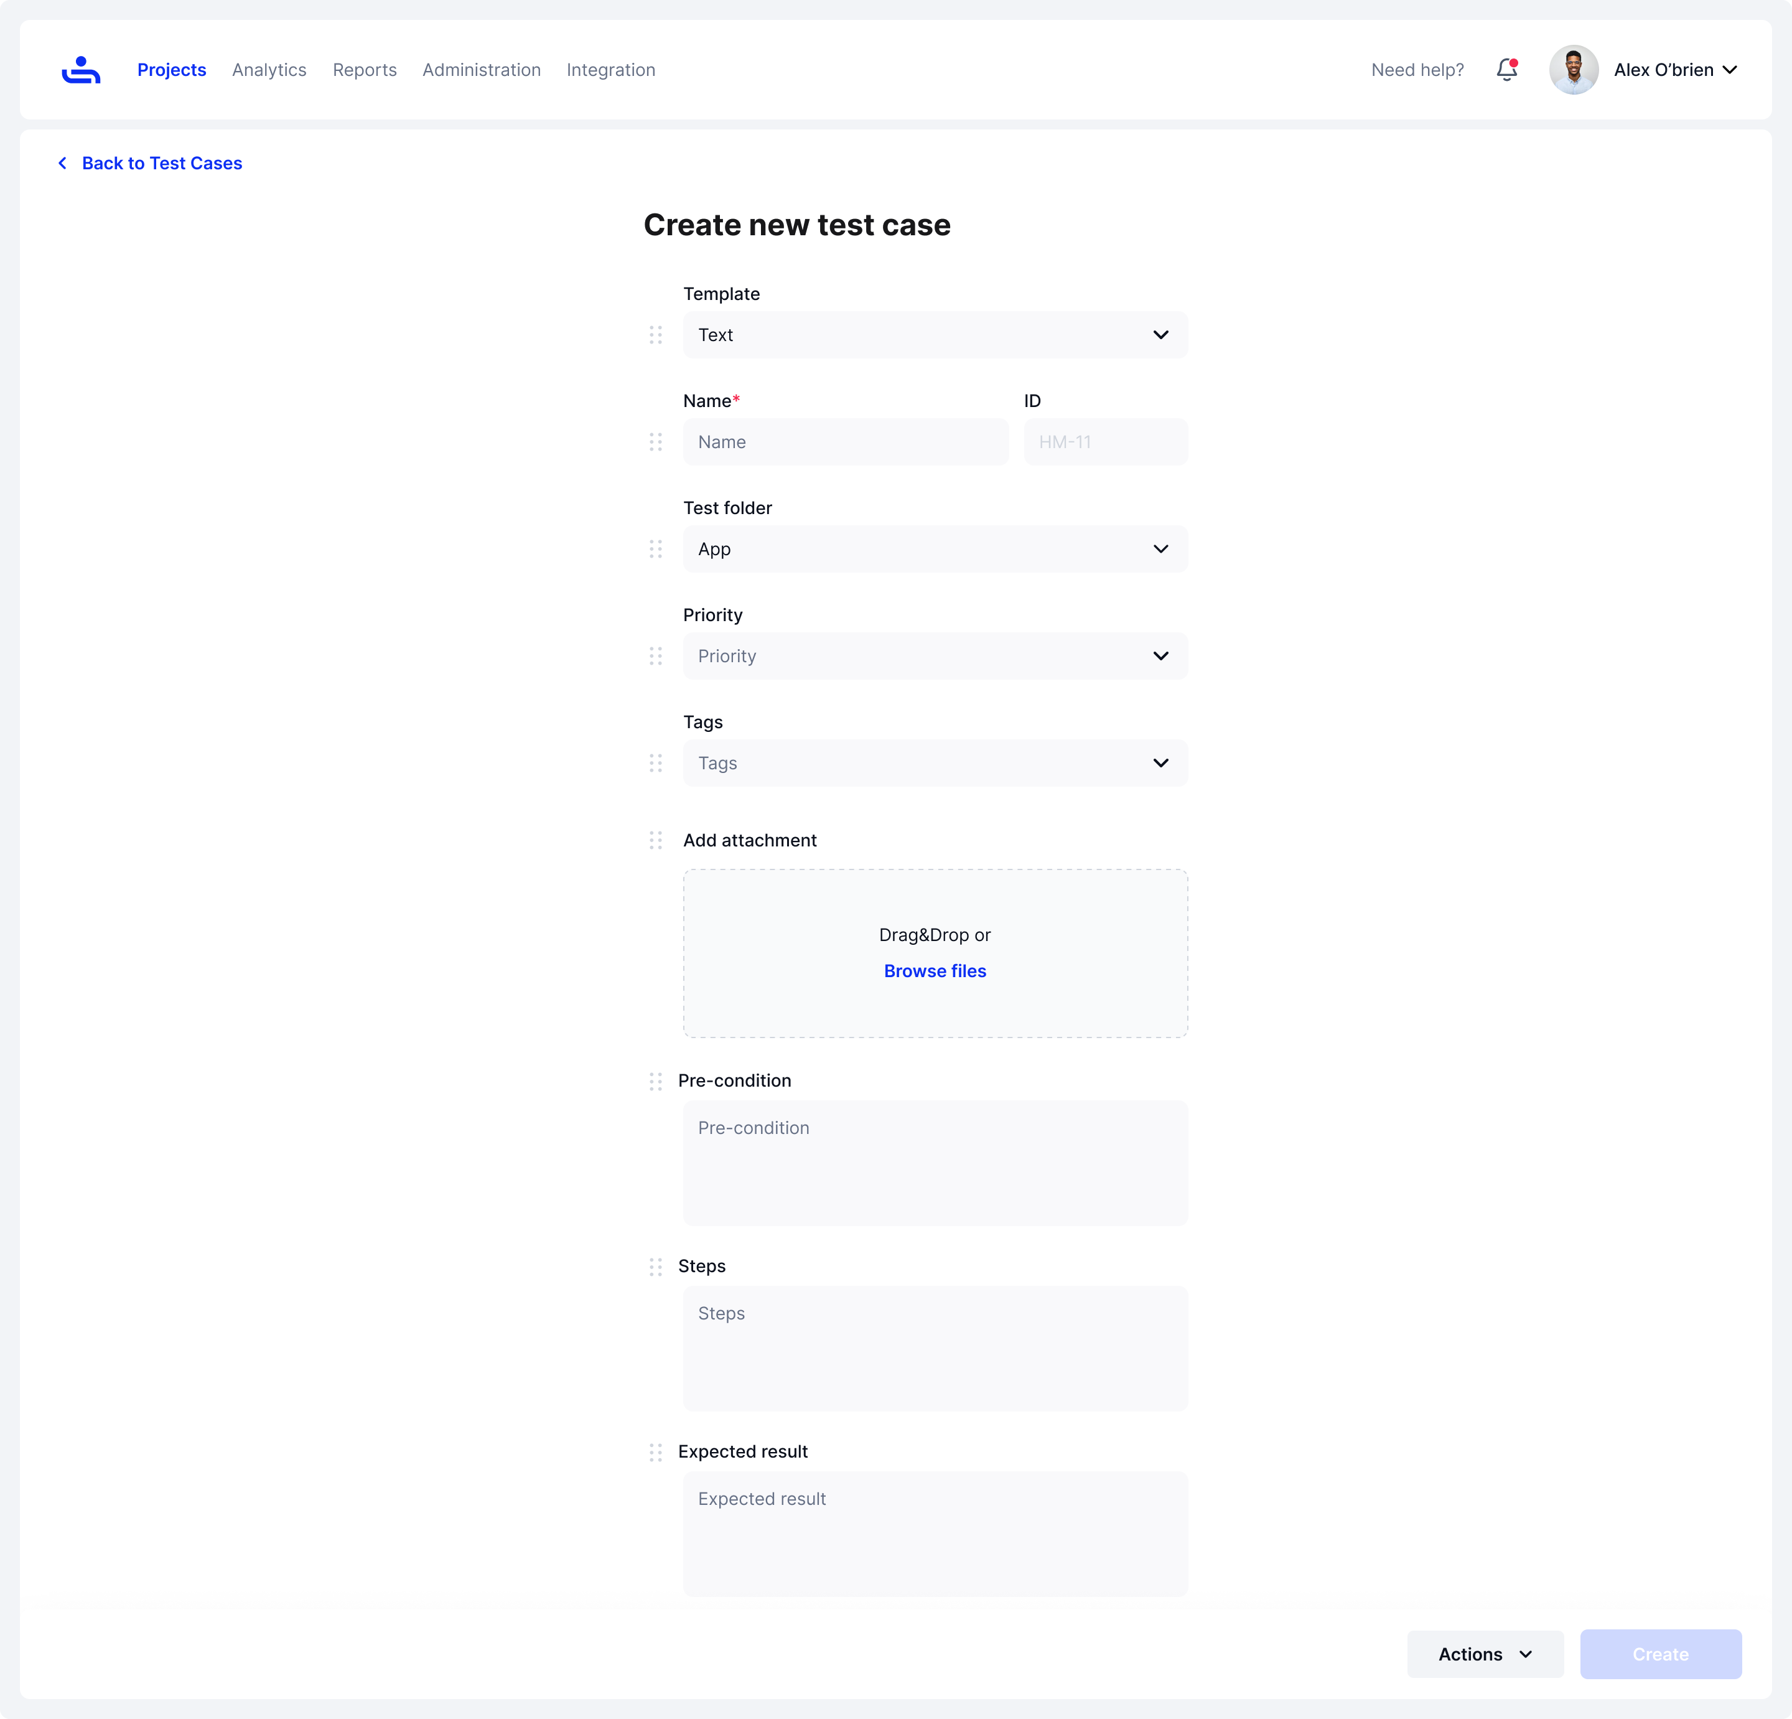This screenshot has height=1719, width=1792.
Task: Click drag handle beside Template field
Action: (656, 335)
